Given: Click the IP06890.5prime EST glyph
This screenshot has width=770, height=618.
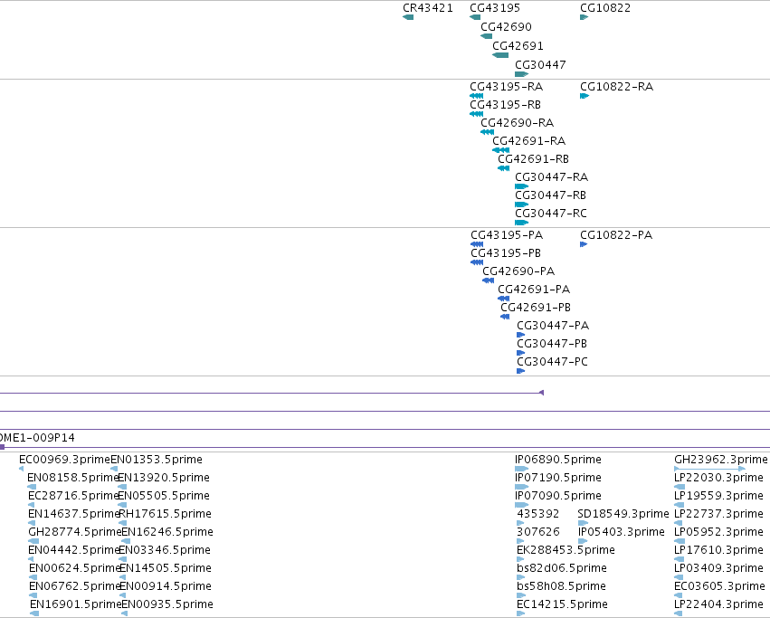Looking at the screenshot, I should pyautogui.click(x=521, y=469).
